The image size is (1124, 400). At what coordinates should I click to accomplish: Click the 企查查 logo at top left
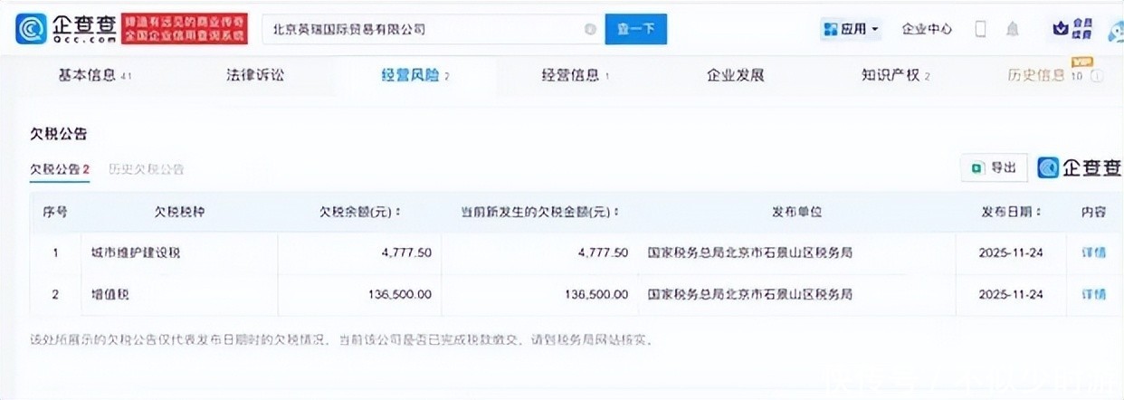(x=63, y=29)
